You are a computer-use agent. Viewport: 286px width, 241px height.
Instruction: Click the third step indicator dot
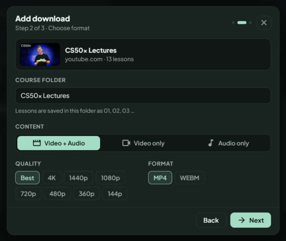250,23
